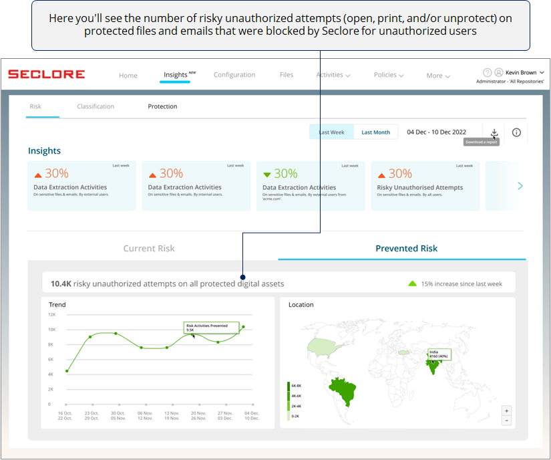551x460 pixels.
Task: Go to the Home menu item
Action: click(x=128, y=76)
